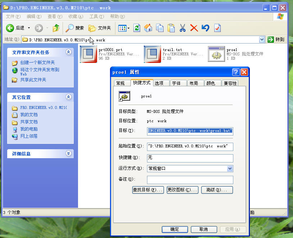Switch to the 常规 tab
Viewport: 293px width, 238px height.
(x=122, y=83)
